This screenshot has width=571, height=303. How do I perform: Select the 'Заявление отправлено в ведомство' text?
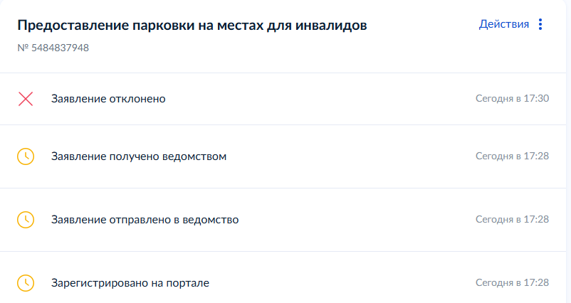pos(145,220)
